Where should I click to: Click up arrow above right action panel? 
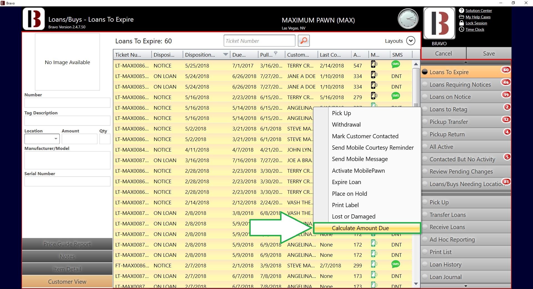(x=466, y=62)
